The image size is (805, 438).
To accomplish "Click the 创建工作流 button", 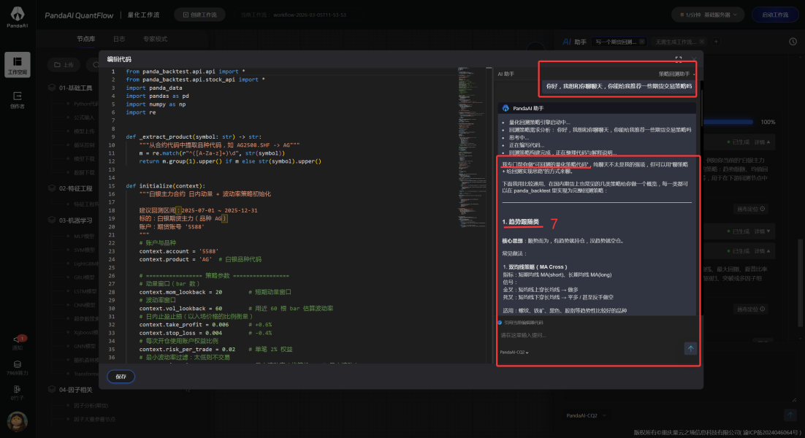I will 199,15.
